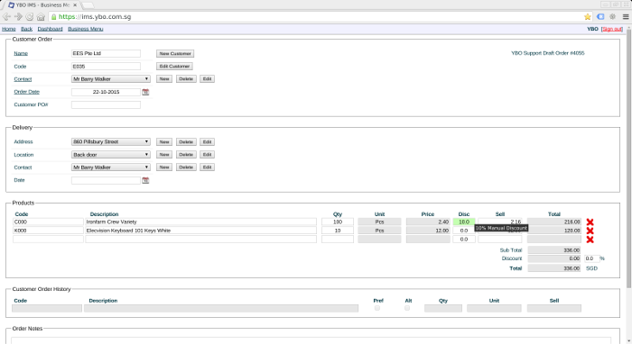Remove the Ironfarm Crew Variety product row

click(x=590, y=222)
